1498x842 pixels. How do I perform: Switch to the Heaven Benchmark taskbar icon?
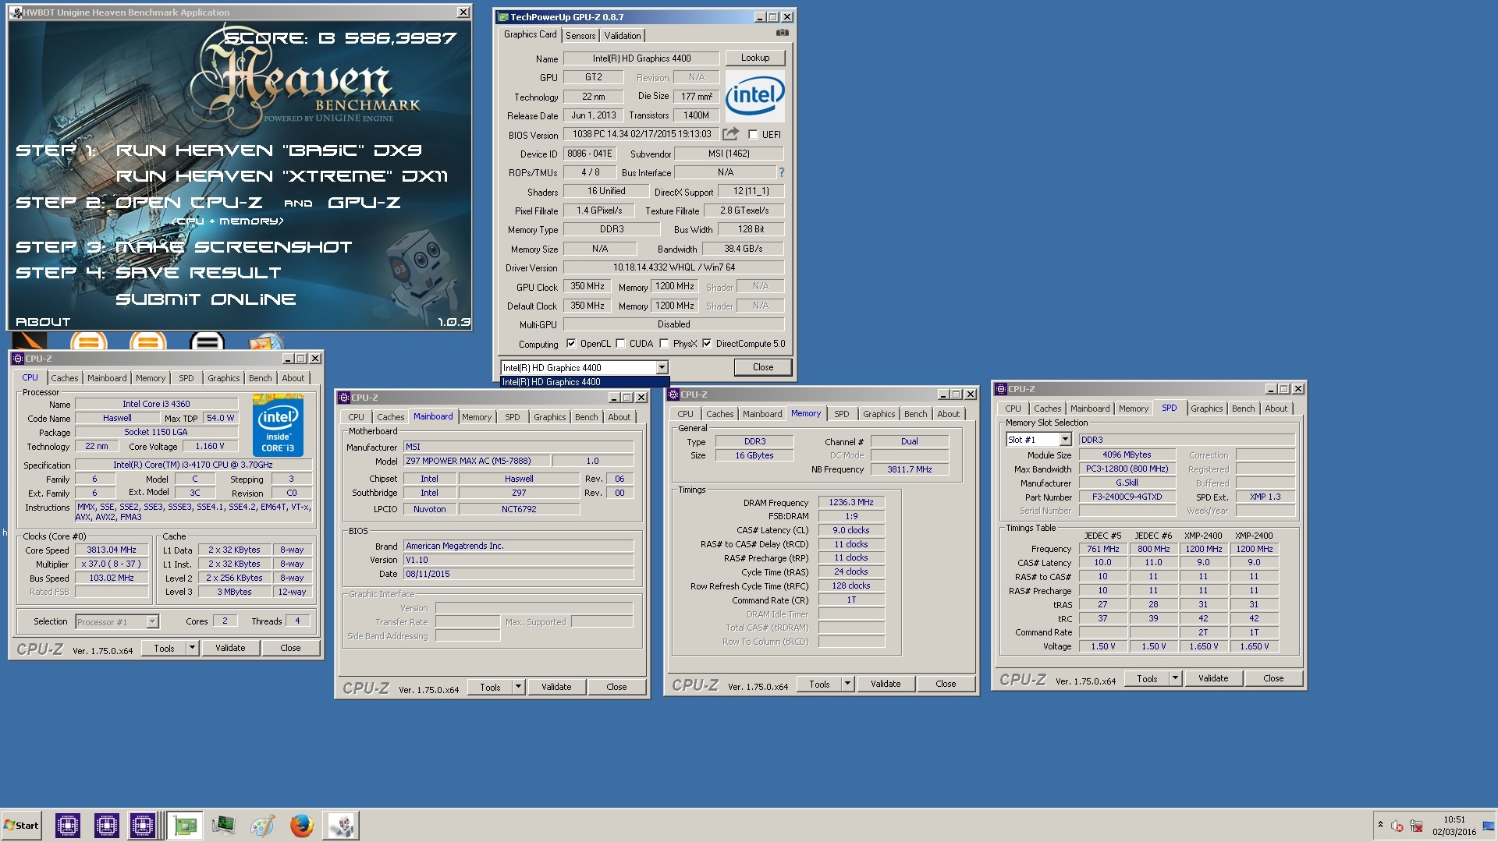click(x=341, y=825)
